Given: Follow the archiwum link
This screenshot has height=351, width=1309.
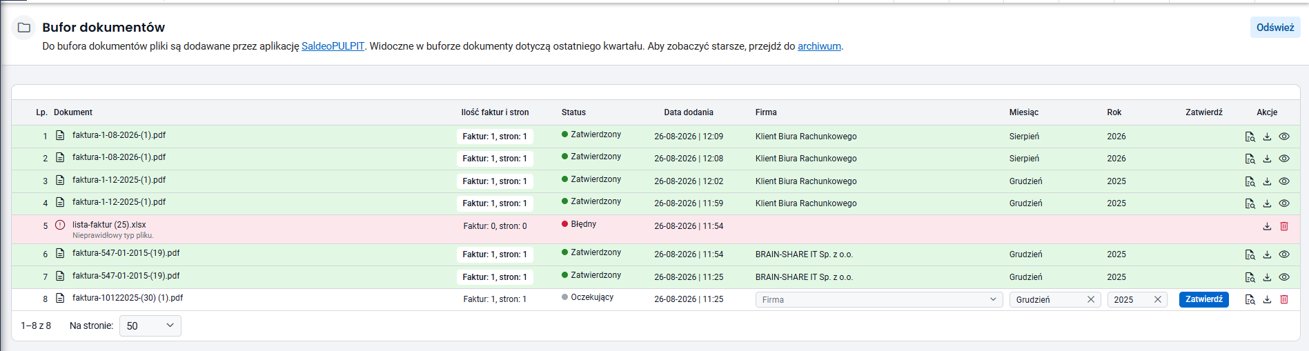Looking at the screenshot, I should coord(819,46).
